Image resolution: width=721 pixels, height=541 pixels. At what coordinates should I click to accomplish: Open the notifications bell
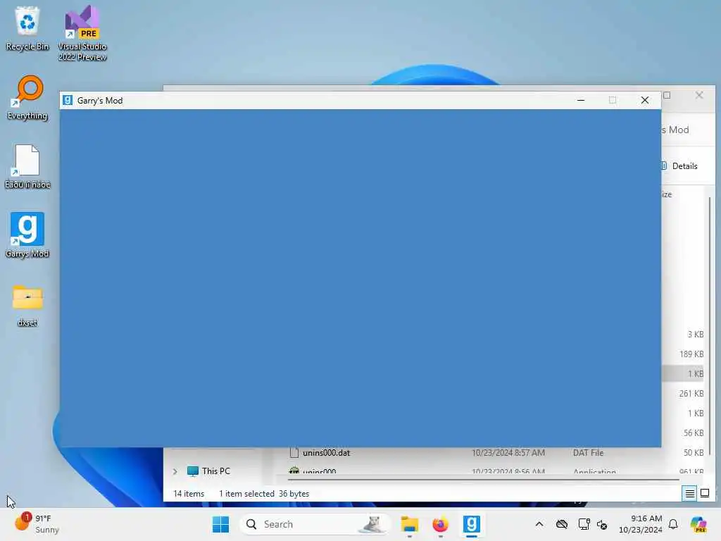tap(673, 524)
